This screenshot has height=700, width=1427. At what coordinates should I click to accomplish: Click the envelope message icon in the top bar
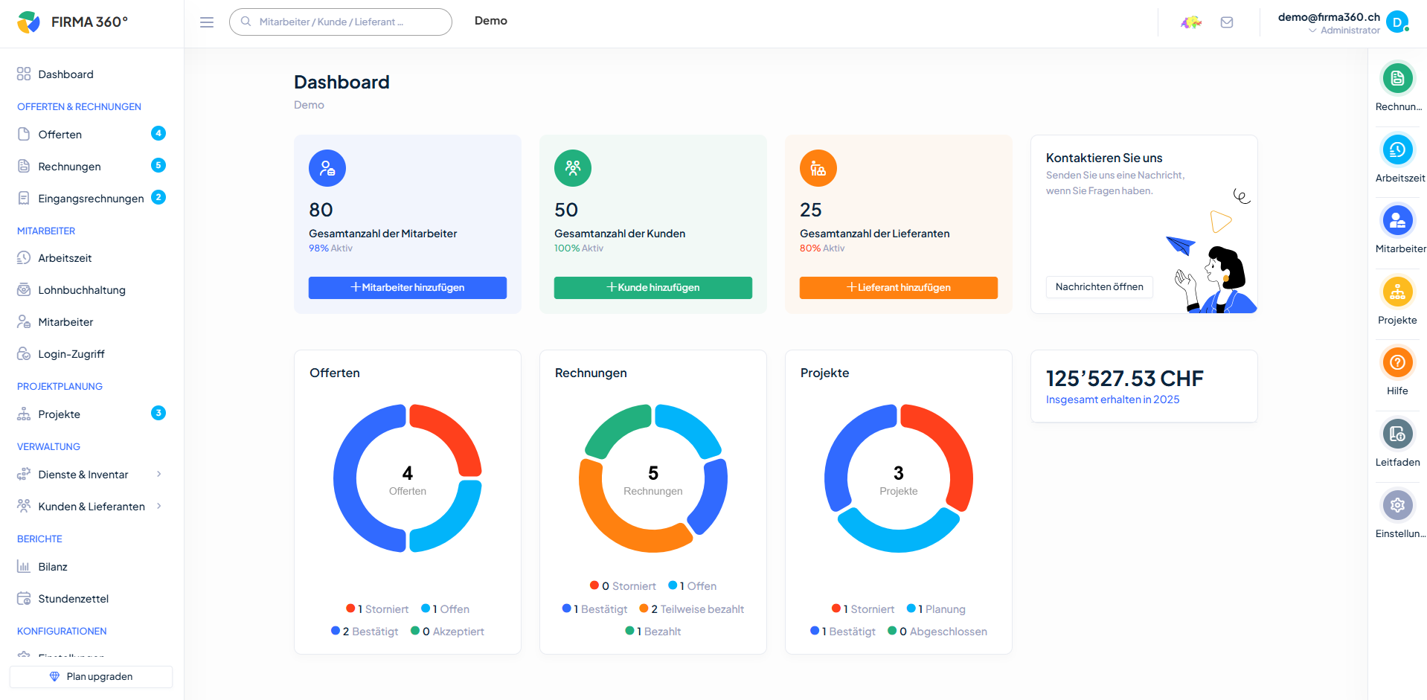[1226, 22]
